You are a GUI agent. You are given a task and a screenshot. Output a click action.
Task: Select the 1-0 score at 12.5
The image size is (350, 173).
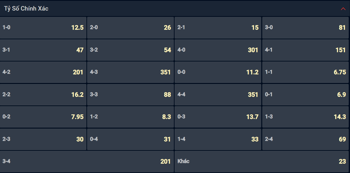43,28
